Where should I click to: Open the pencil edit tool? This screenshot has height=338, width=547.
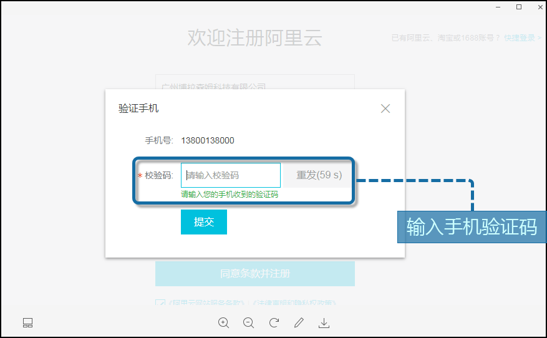click(299, 322)
